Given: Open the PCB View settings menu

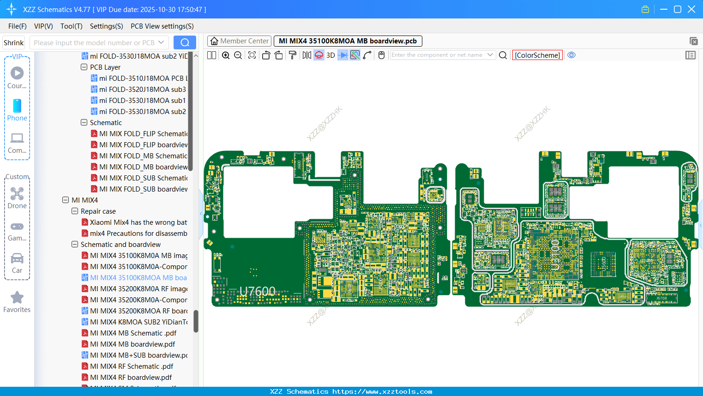Looking at the screenshot, I should coord(162,26).
